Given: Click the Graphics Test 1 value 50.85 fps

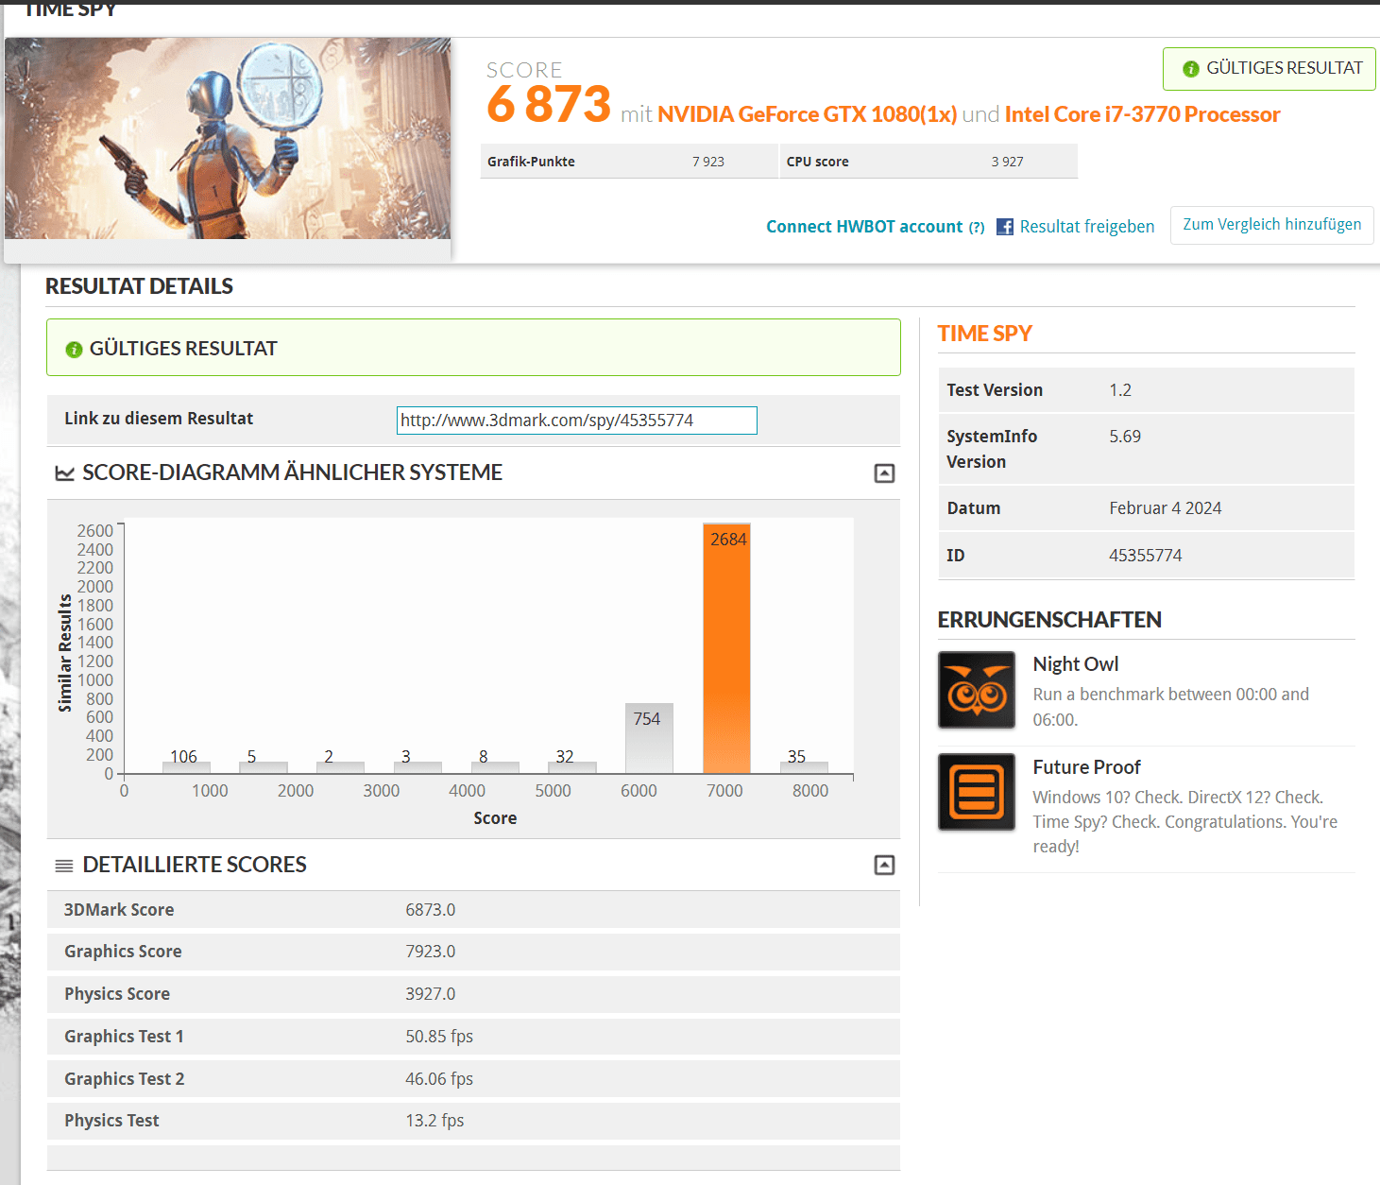Looking at the screenshot, I should pos(439,1037).
